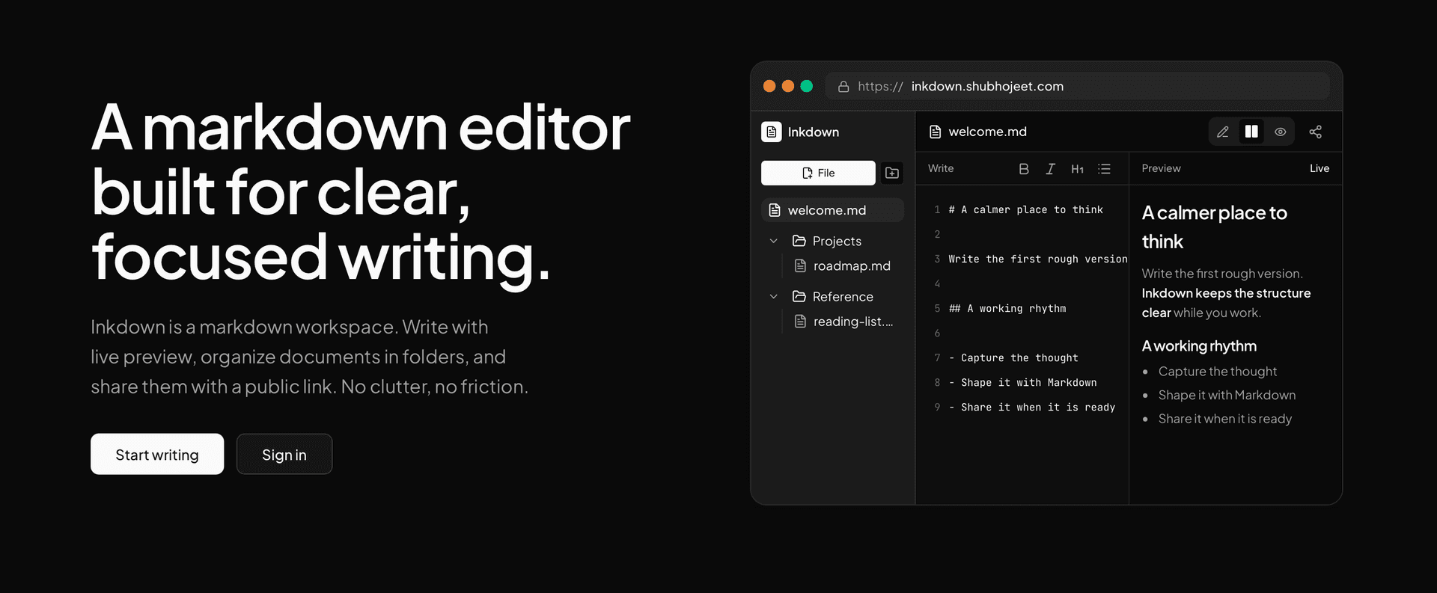The height and width of the screenshot is (593, 1437).
Task: Insert a bullet list
Action: pyautogui.click(x=1104, y=169)
